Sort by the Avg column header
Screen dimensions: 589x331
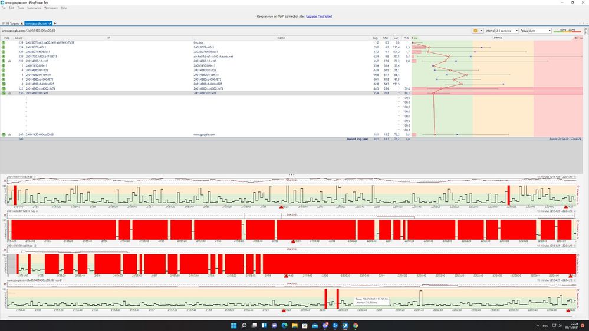click(x=375, y=38)
